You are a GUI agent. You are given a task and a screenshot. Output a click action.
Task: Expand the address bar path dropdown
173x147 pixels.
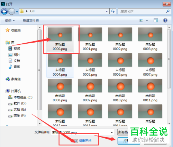[107, 11]
